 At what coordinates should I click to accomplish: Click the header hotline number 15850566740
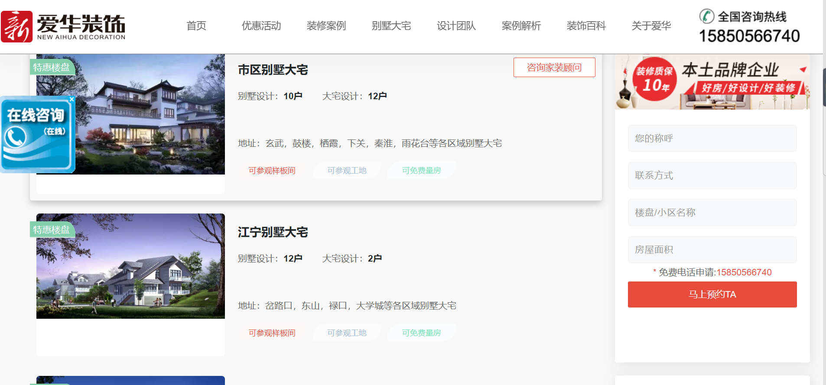pos(749,36)
